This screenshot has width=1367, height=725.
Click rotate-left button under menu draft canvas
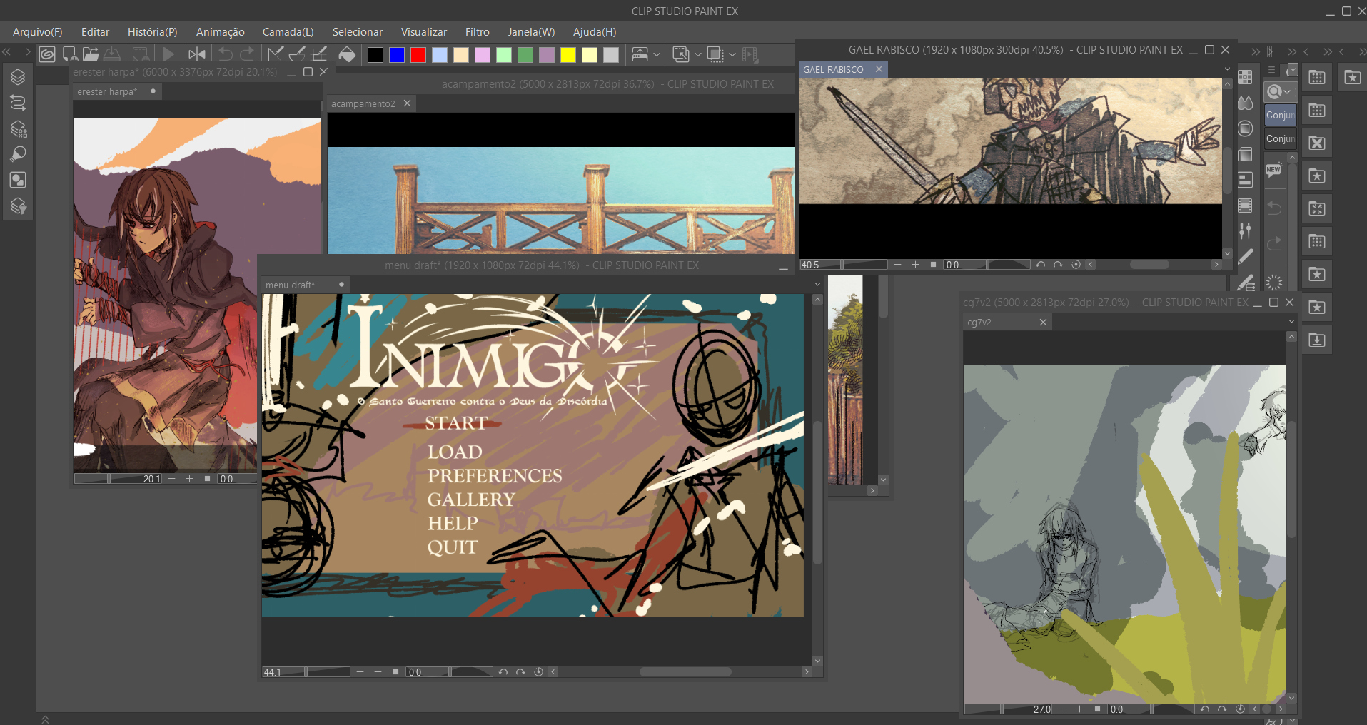pyautogui.click(x=503, y=672)
